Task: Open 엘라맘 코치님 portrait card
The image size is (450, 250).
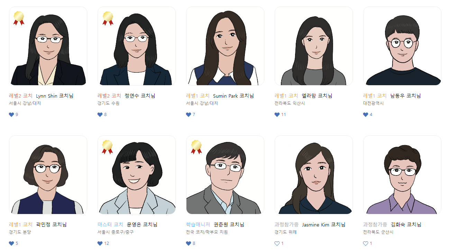Action: [314, 46]
